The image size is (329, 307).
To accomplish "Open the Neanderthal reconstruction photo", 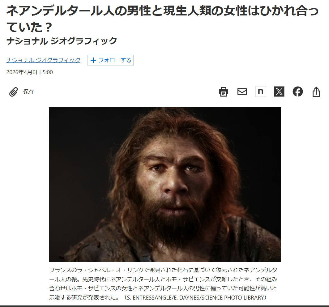I will click(x=165, y=185).
